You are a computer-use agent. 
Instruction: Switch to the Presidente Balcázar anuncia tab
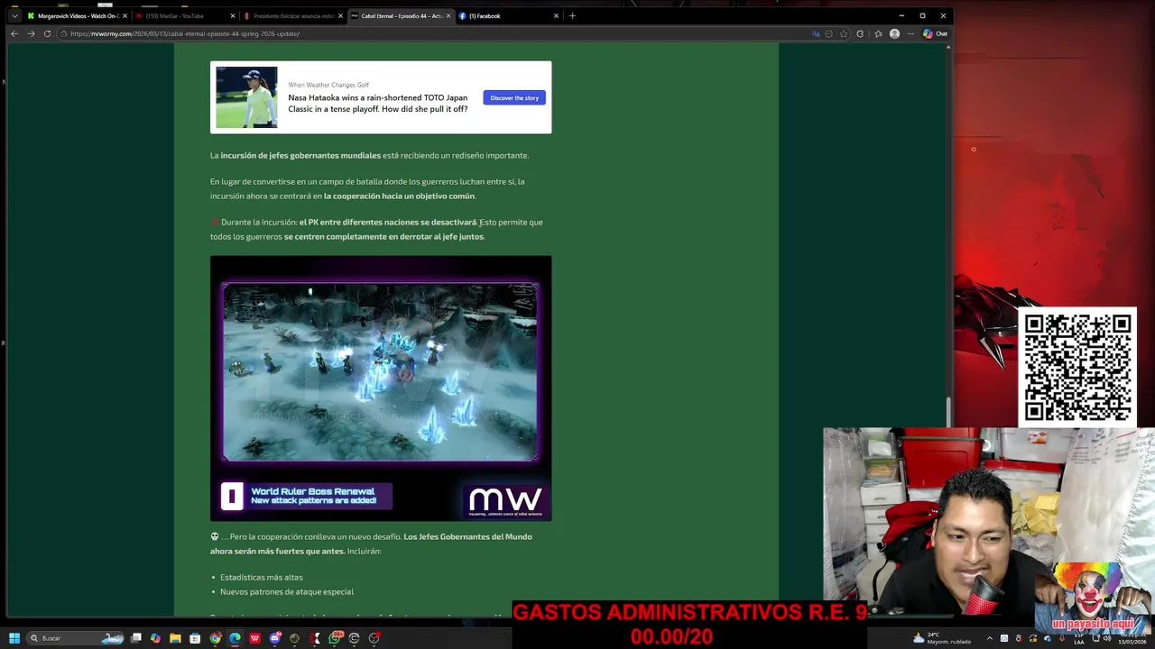tap(293, 15)
